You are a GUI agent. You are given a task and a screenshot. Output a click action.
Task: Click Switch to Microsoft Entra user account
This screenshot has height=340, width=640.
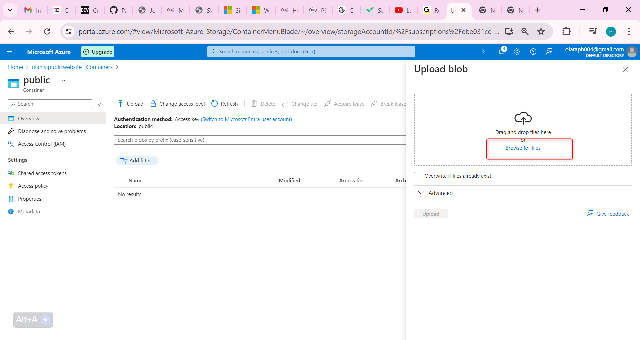(246, 119)
